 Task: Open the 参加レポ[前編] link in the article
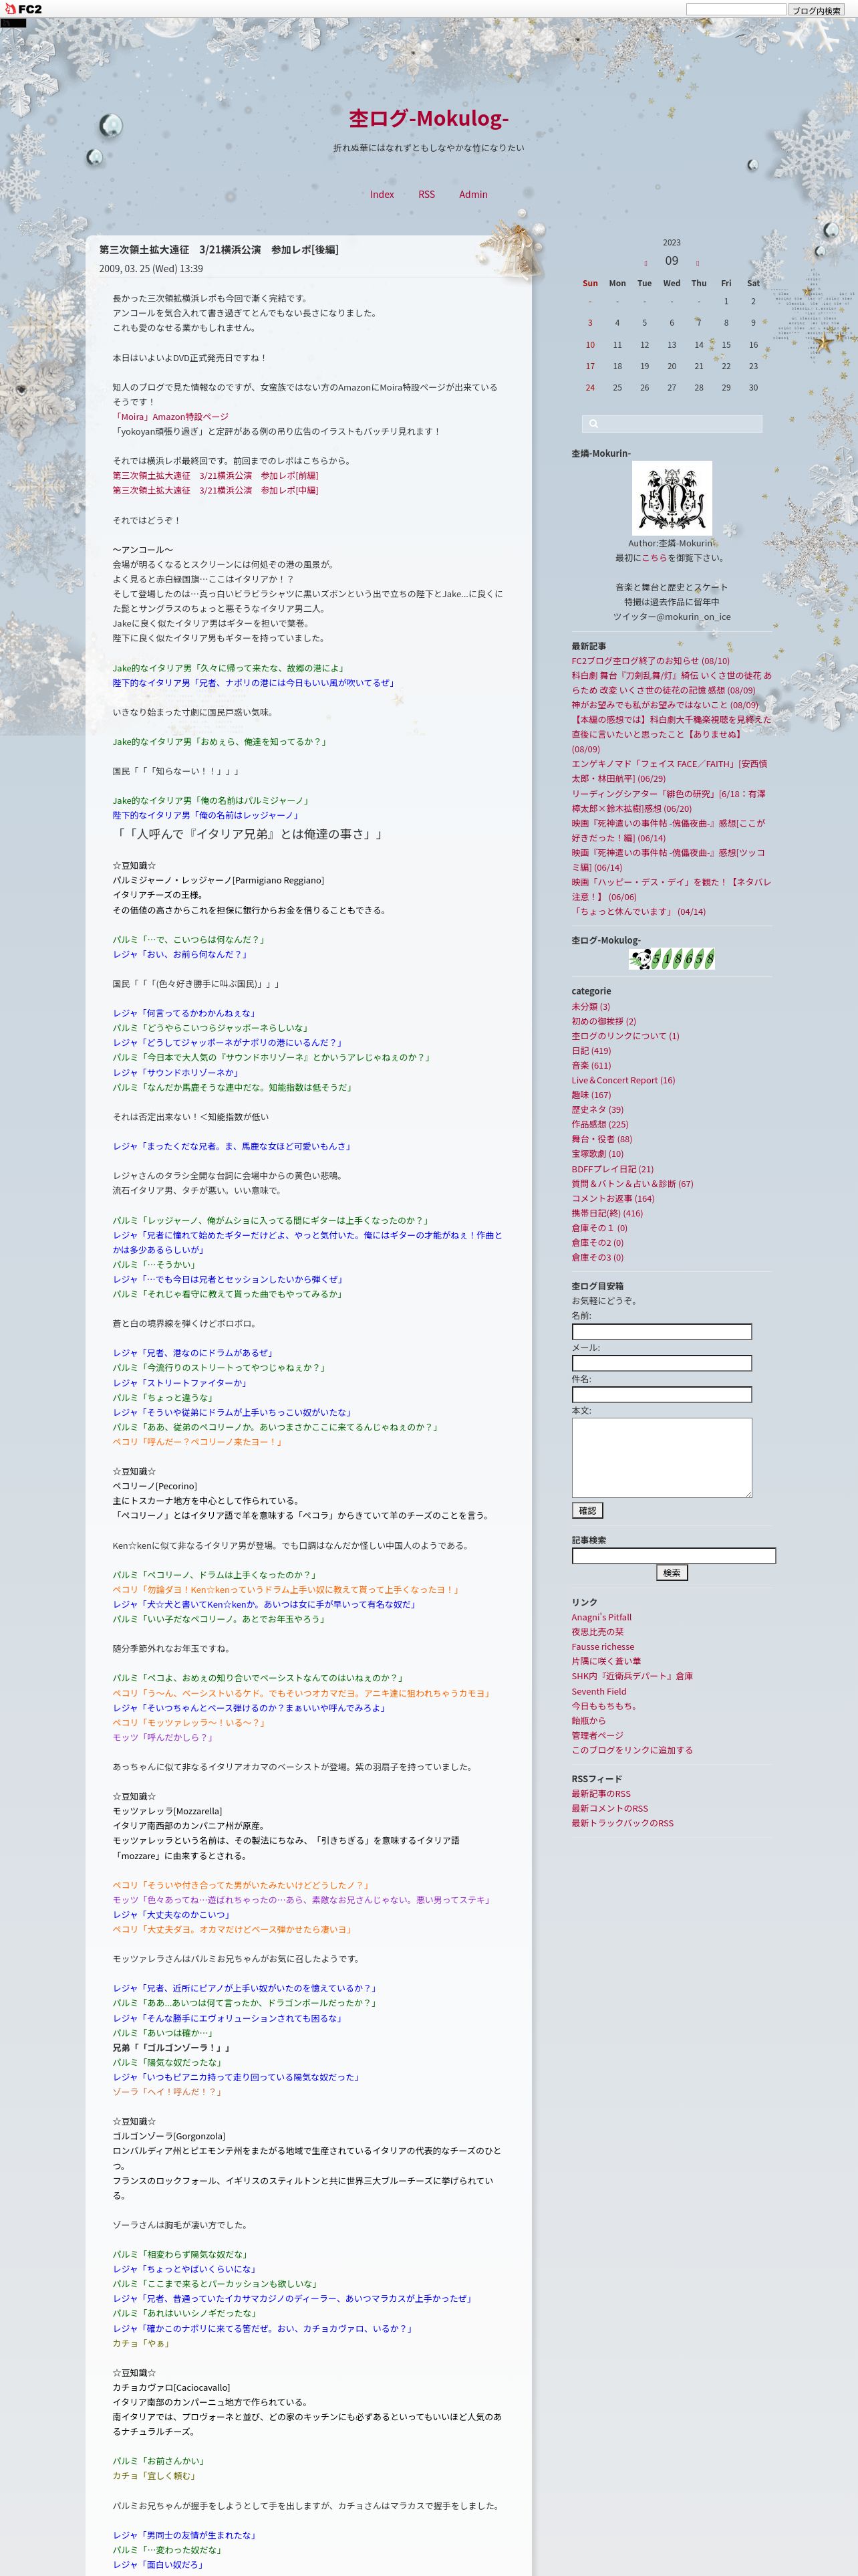[214, 476]
